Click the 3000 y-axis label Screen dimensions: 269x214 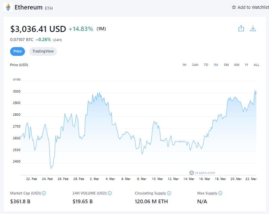coord(17,92)
